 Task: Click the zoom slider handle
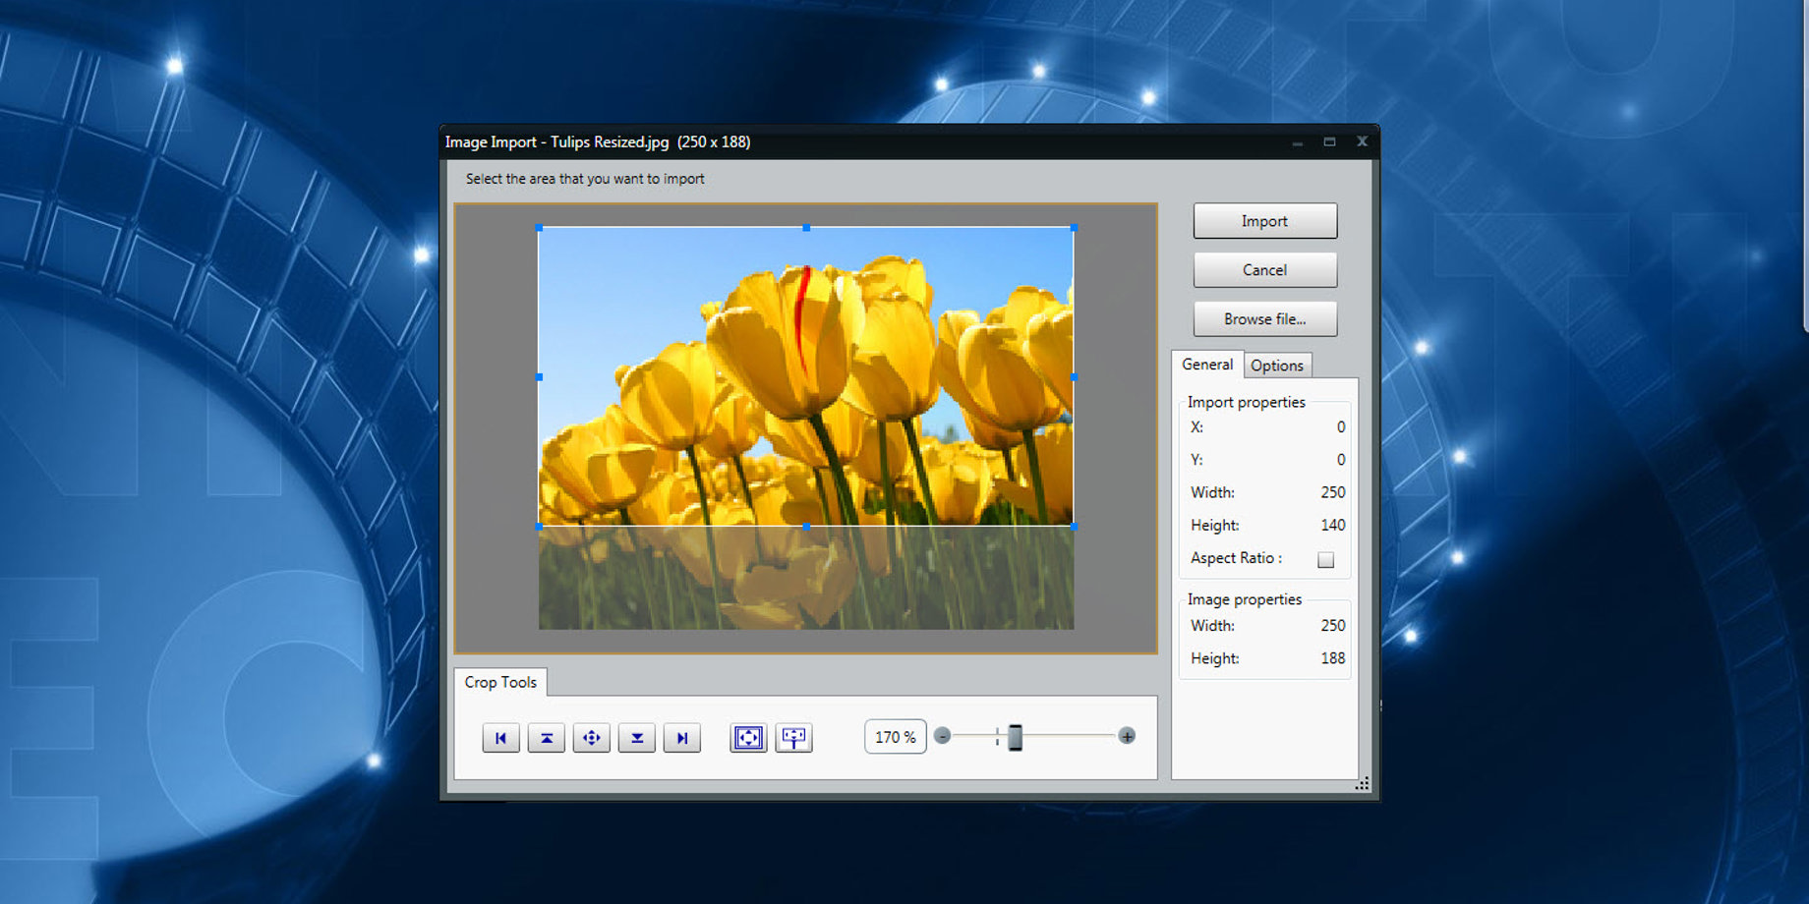[1015, 737]
